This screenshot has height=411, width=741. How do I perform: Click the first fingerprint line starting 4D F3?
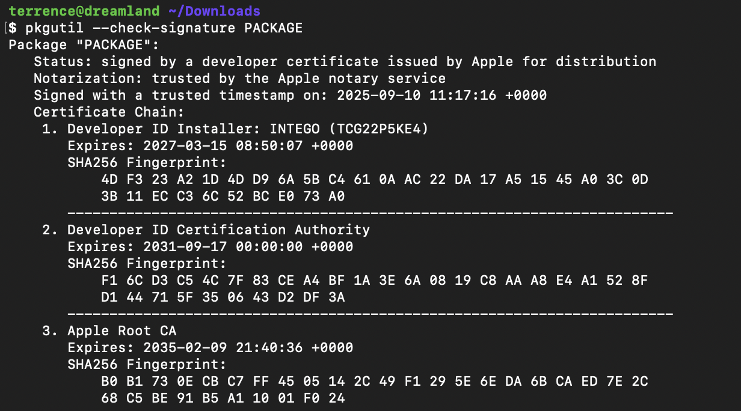pyautogui.click(x=374, y=179)
